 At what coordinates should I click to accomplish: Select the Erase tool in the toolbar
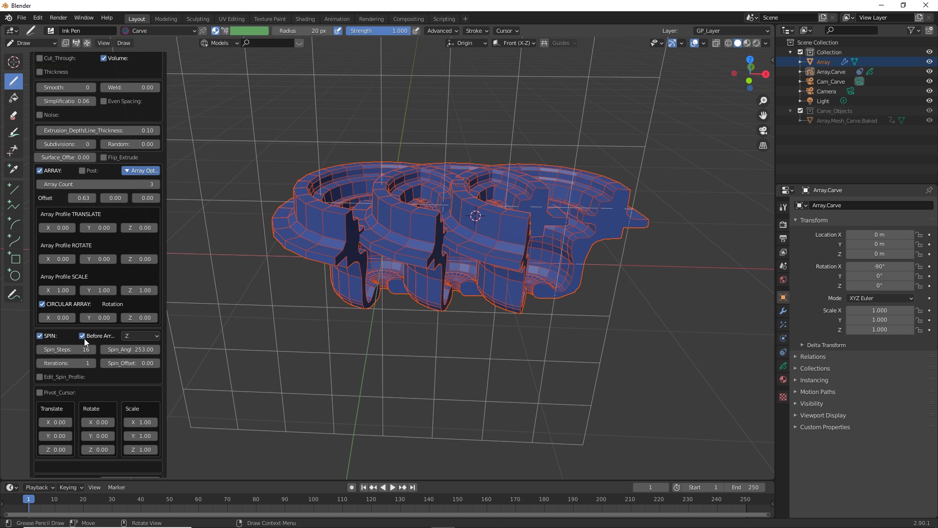tap(14, 116)
